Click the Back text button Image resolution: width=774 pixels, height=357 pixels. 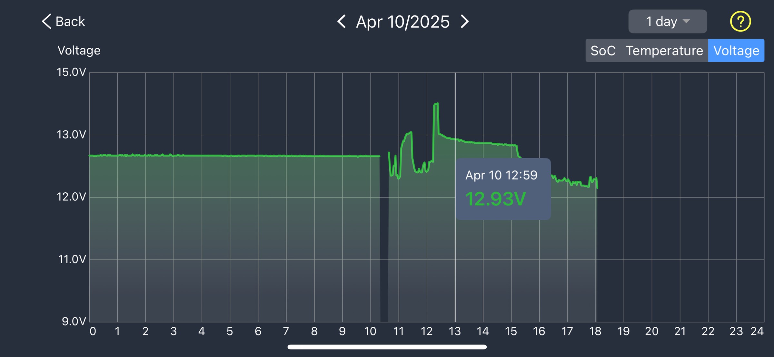[70, 22]
